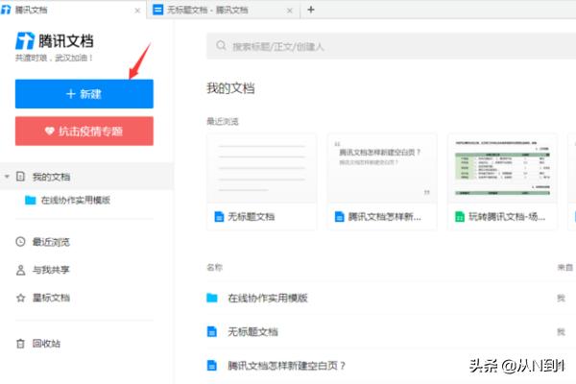Image resolution: width=576 pixels, height=384 pixels.
Task: Click doc icon on 腾讯文档怎样新... card
Action: coord(340,217)
